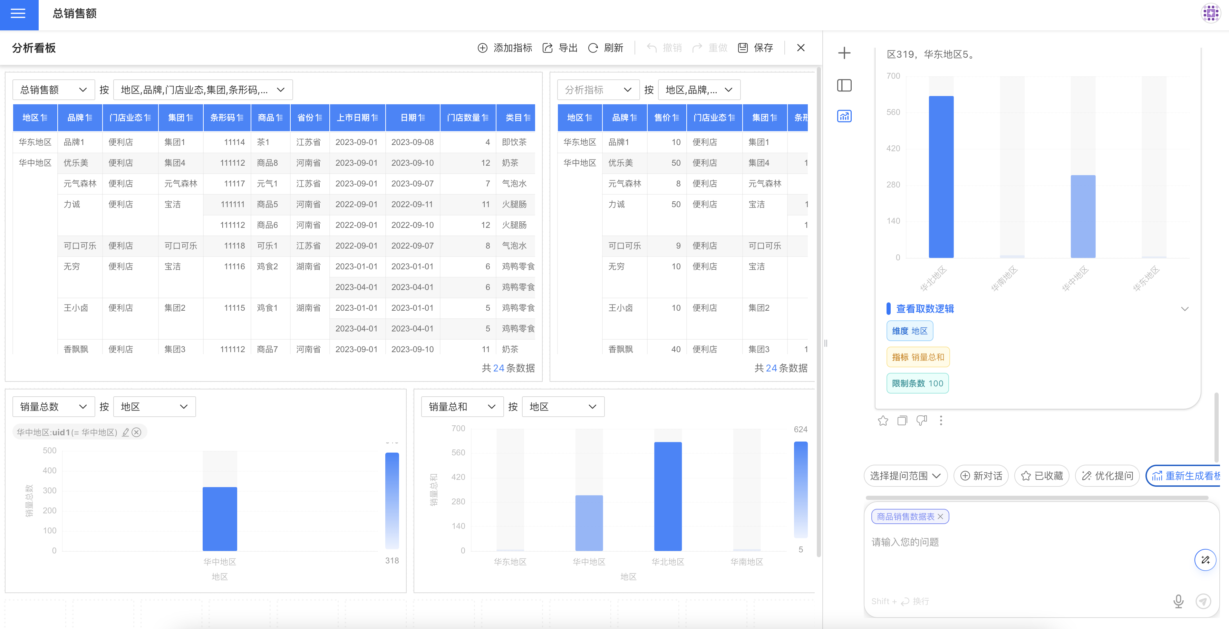Click the Add Indicator plus icon
The width and height of the screenshot is (1229, 629).
(x=482, y=48)
